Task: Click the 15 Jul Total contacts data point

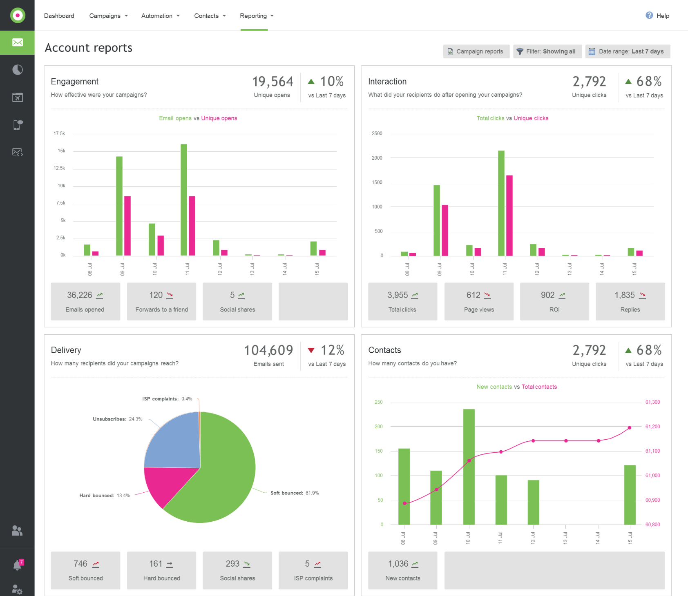Action: 630,428
